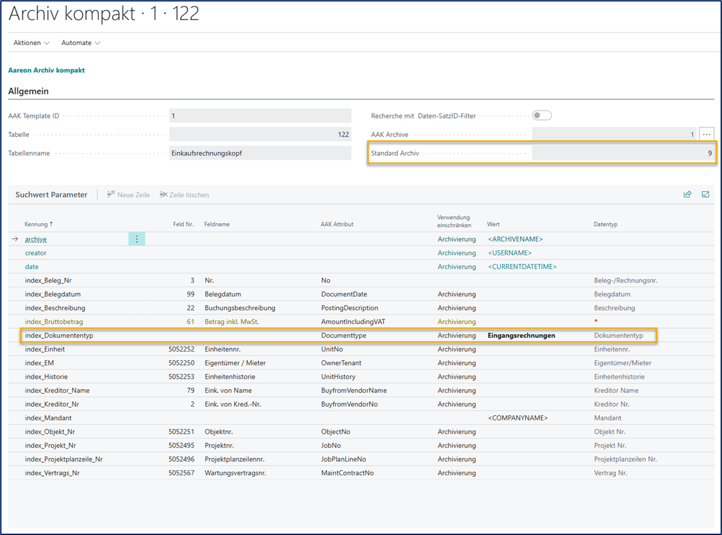Open the Suchwert Parameter section title

(51, 195)
